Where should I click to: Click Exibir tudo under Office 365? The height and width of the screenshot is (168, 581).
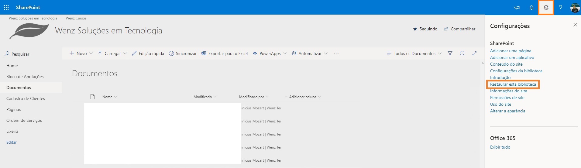500,147
